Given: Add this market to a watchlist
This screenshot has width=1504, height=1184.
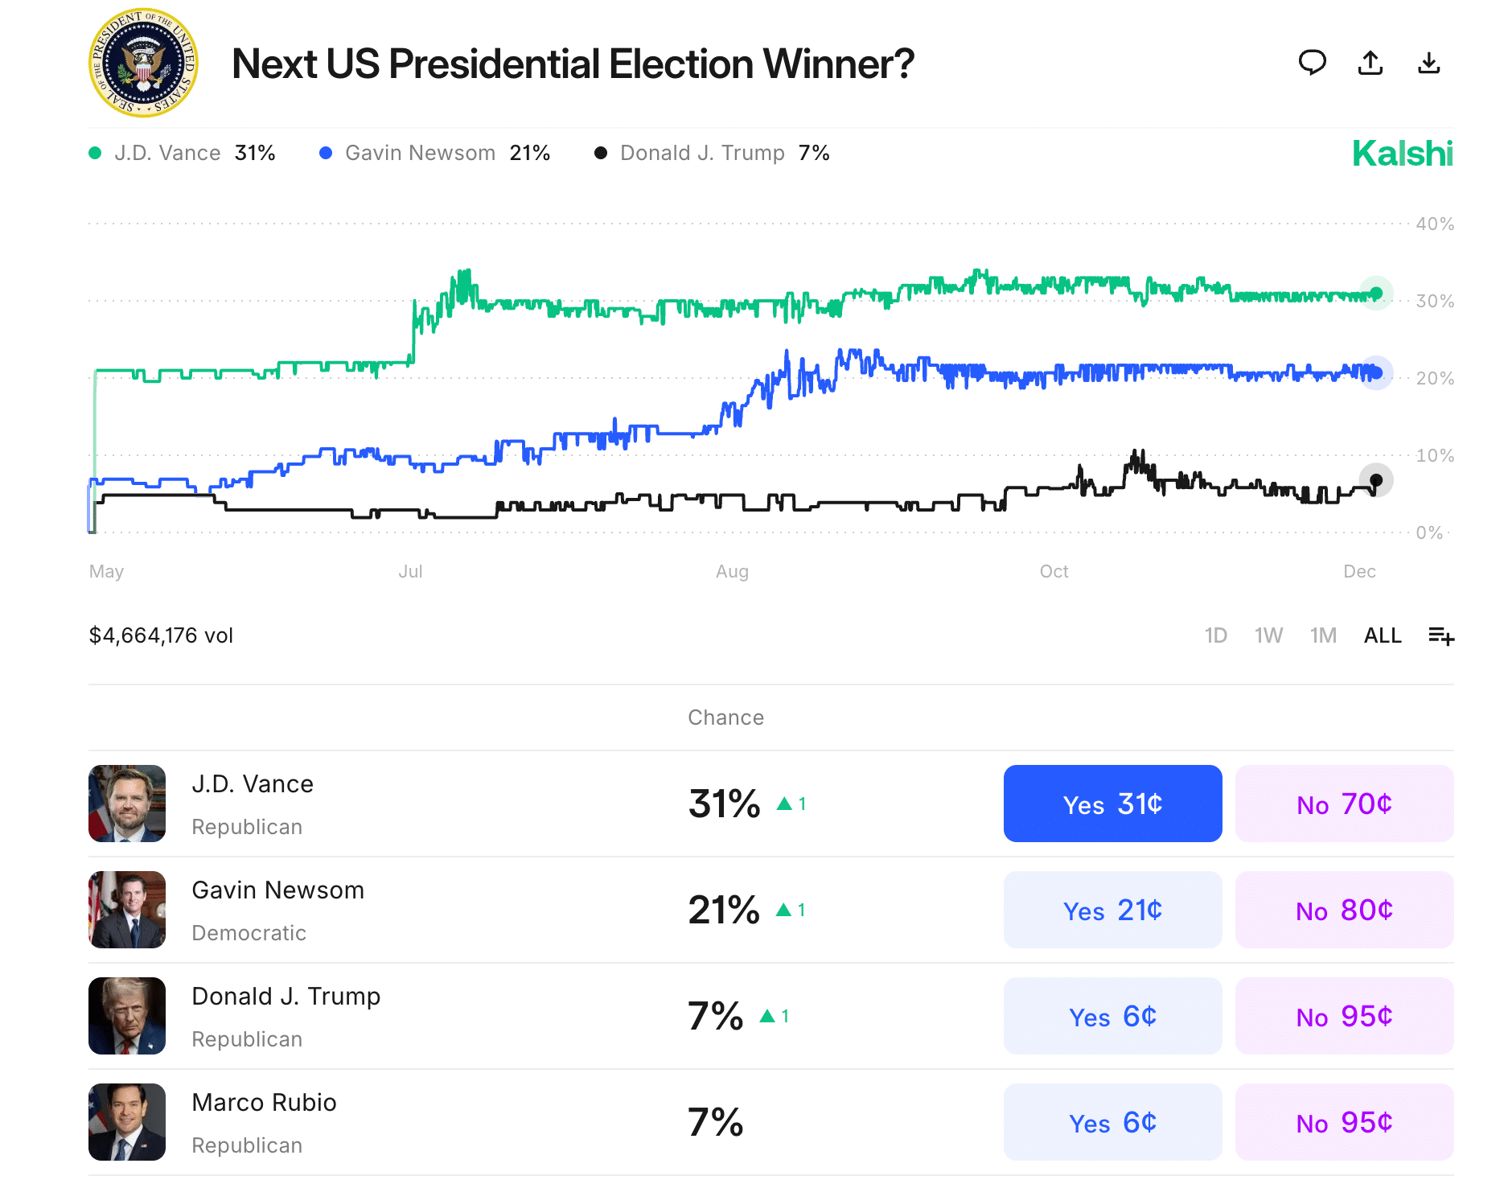Looking at the screenshot, I should (1440, 635).
